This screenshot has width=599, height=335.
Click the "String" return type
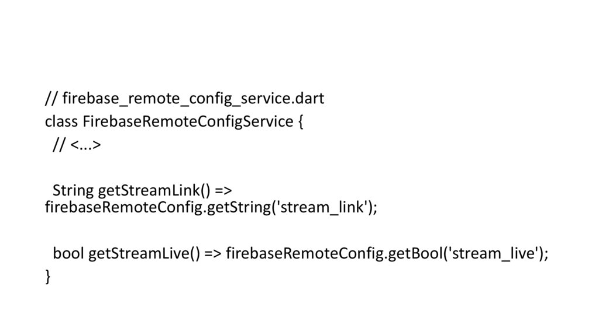coord(73,190)
